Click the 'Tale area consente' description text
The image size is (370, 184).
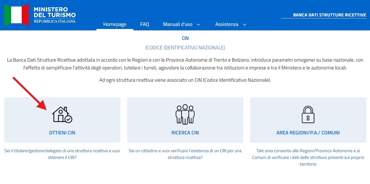tap(308, 158)
